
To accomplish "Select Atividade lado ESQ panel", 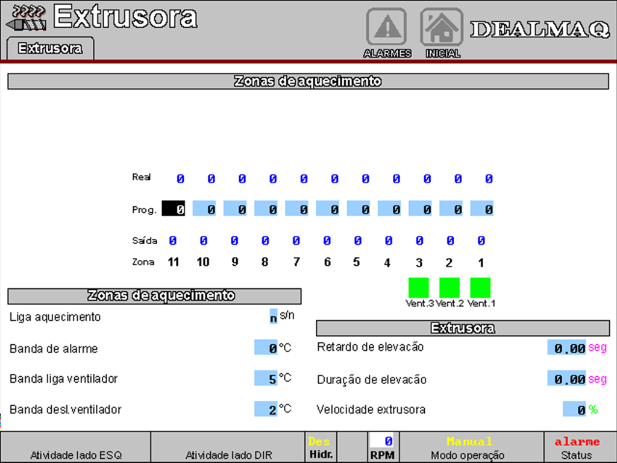I will tap(75, 447).
